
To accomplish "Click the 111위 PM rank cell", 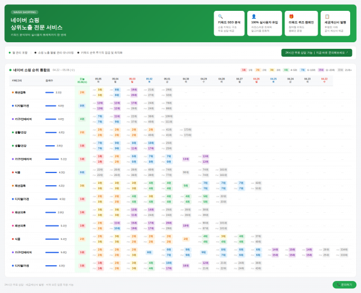I will pyautogui.click(x=169, y=122).
